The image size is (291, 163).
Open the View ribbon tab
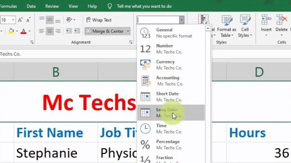point(73,6)
